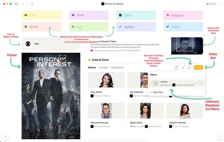Click the TMDB logo icon
This screenshot has width=224, height=142.
tap(120, 15)
